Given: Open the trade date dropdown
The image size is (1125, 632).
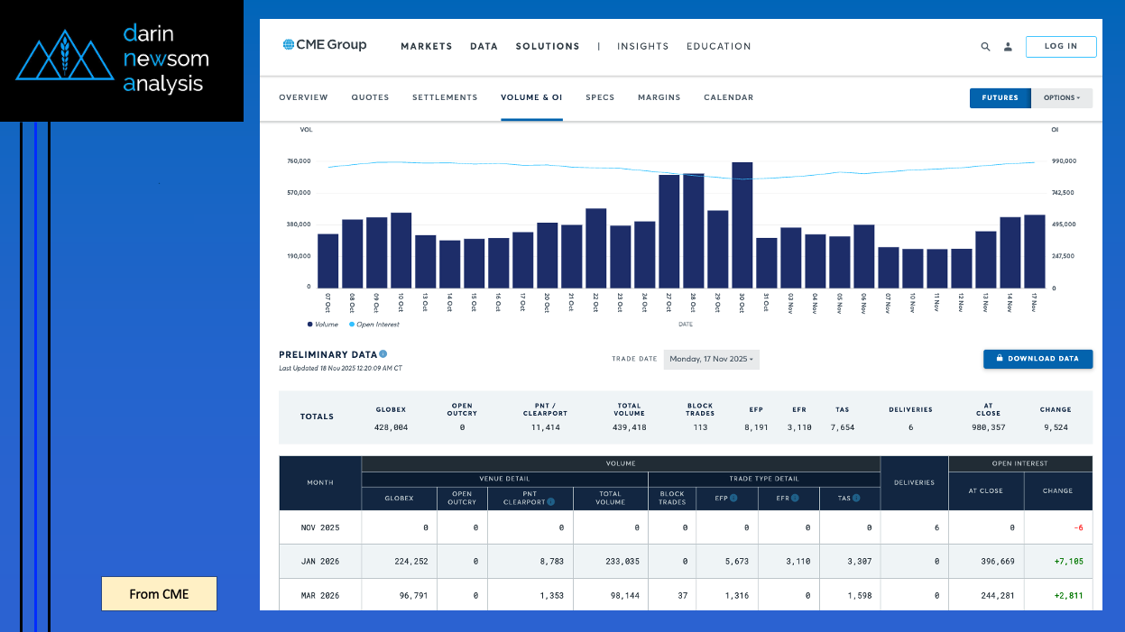Looking at the screenshot, I should point(712,360).
